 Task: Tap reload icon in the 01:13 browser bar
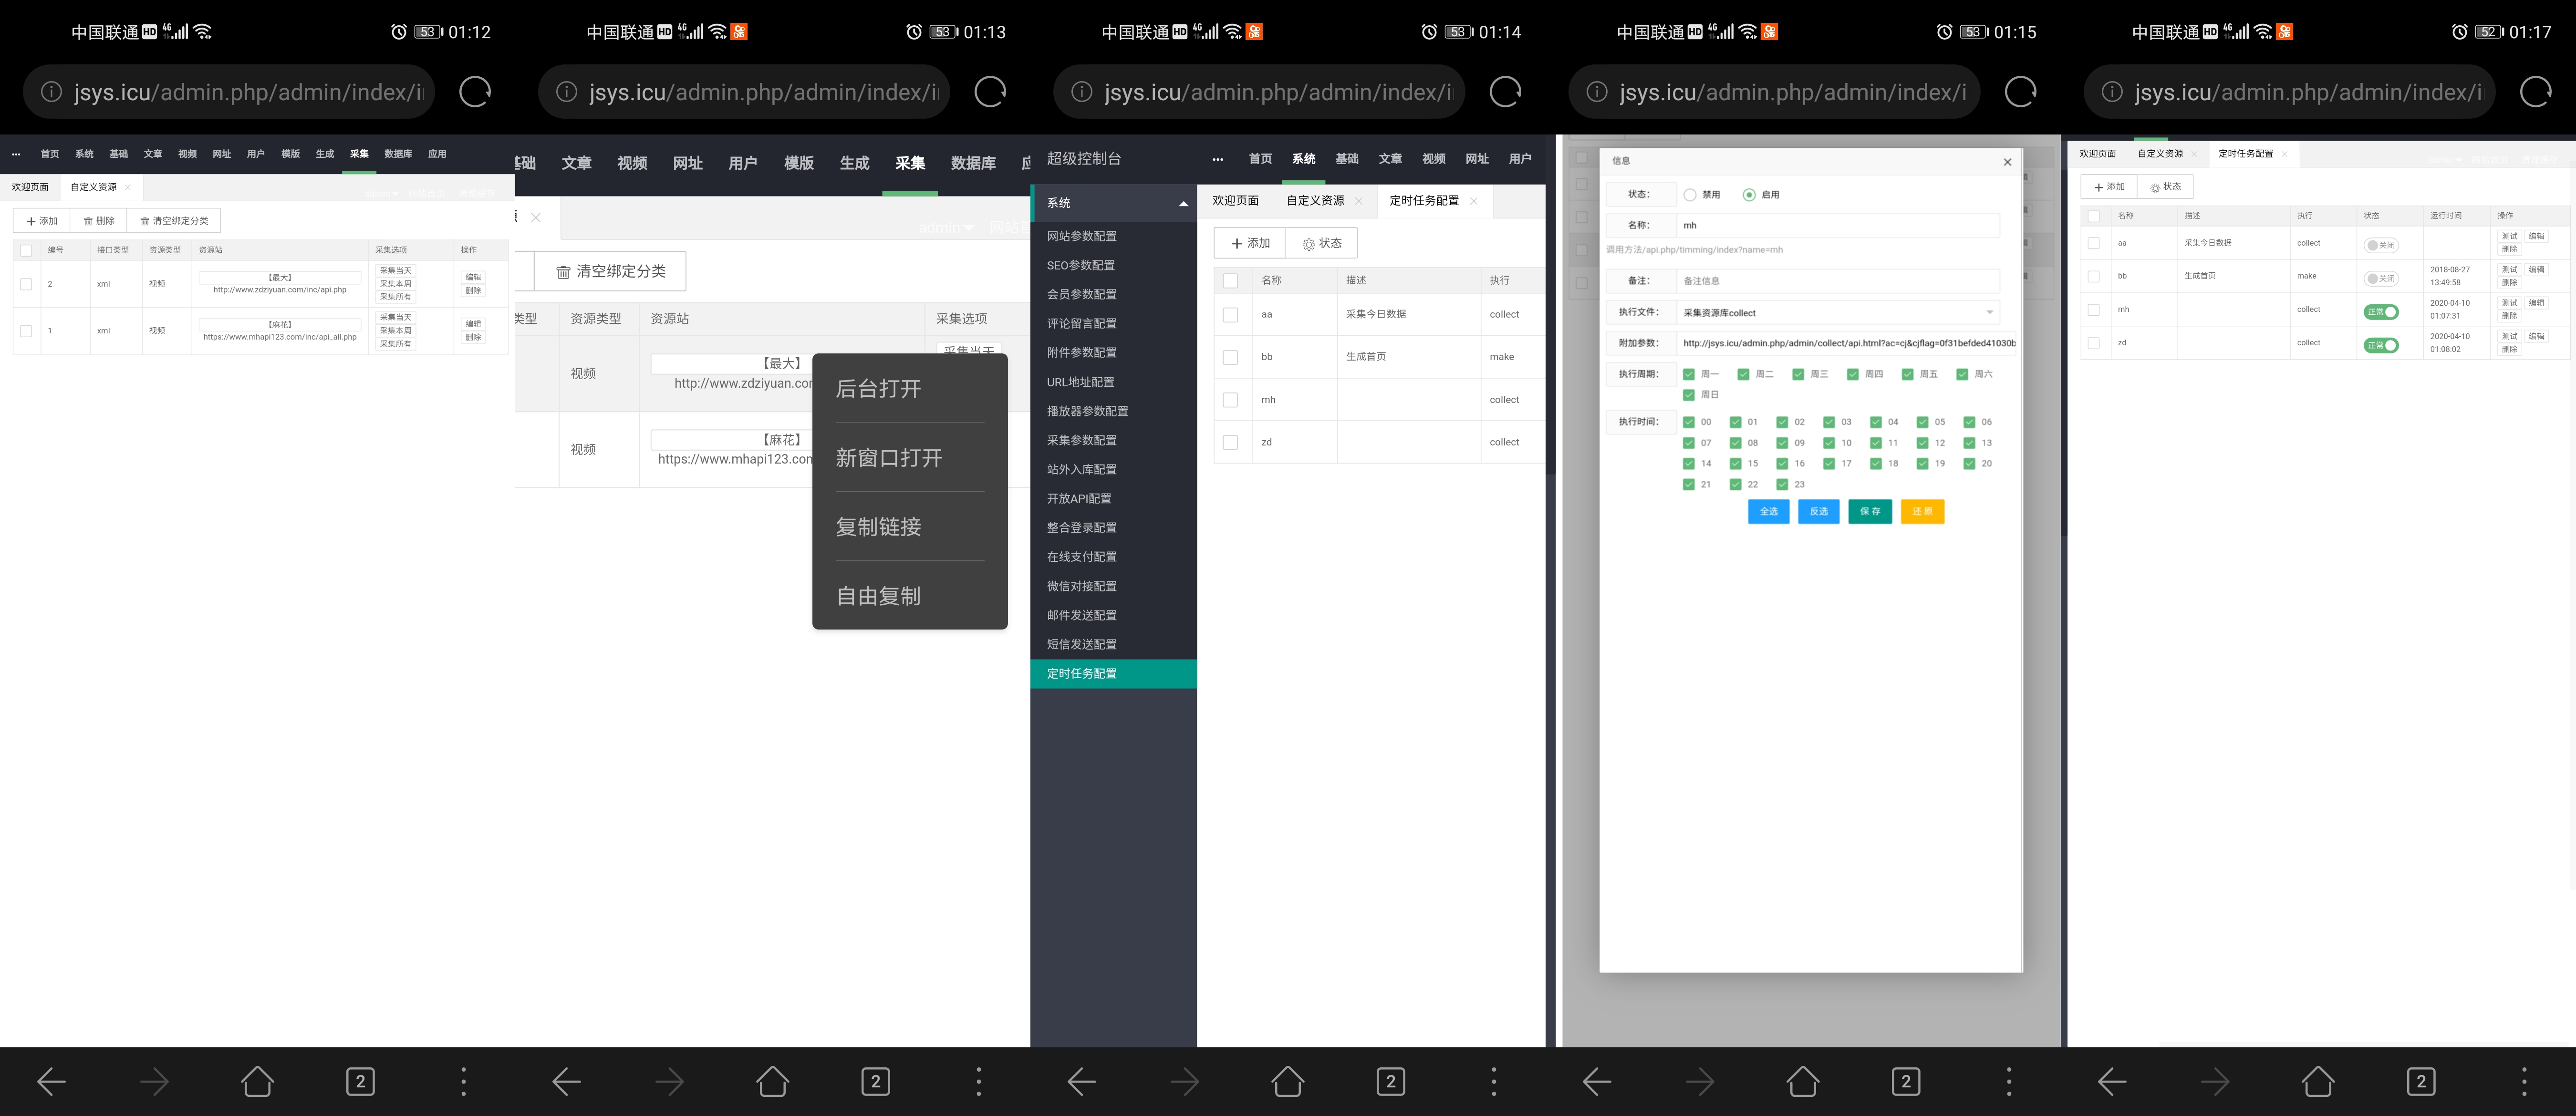[x=990, y=92]
